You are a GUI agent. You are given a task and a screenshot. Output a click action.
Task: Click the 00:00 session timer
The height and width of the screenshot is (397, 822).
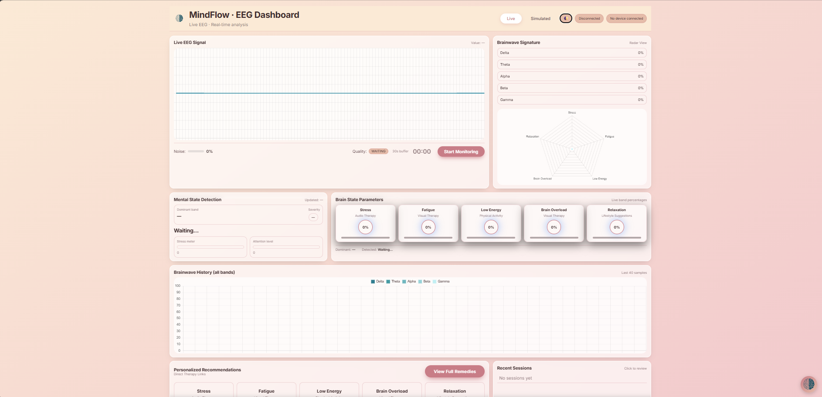(x=421, y=151)
